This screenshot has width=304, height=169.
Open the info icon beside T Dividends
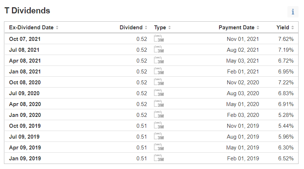(x=293, y=12)
